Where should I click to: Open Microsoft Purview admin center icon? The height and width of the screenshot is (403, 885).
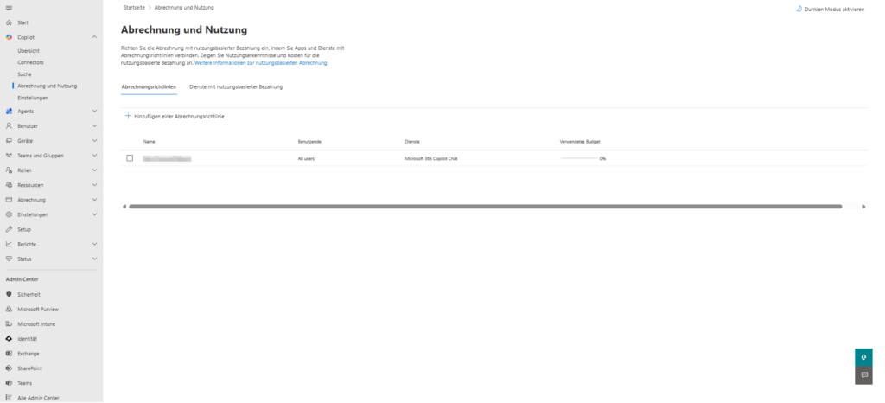click(9, 309)
